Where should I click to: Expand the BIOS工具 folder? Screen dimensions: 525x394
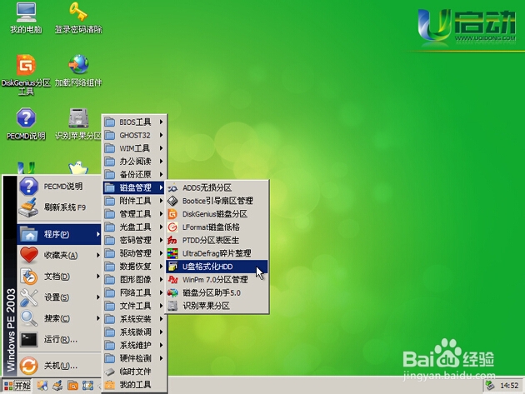click(x=134, y=122)
